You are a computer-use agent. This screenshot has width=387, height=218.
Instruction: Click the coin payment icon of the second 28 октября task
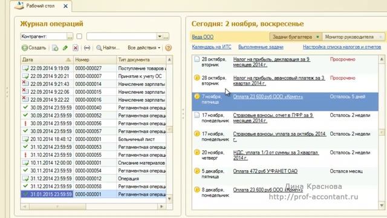click(197, 78)
